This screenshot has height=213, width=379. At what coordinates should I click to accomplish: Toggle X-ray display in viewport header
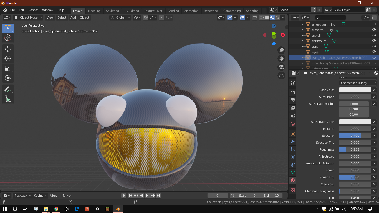coord(255,17)
